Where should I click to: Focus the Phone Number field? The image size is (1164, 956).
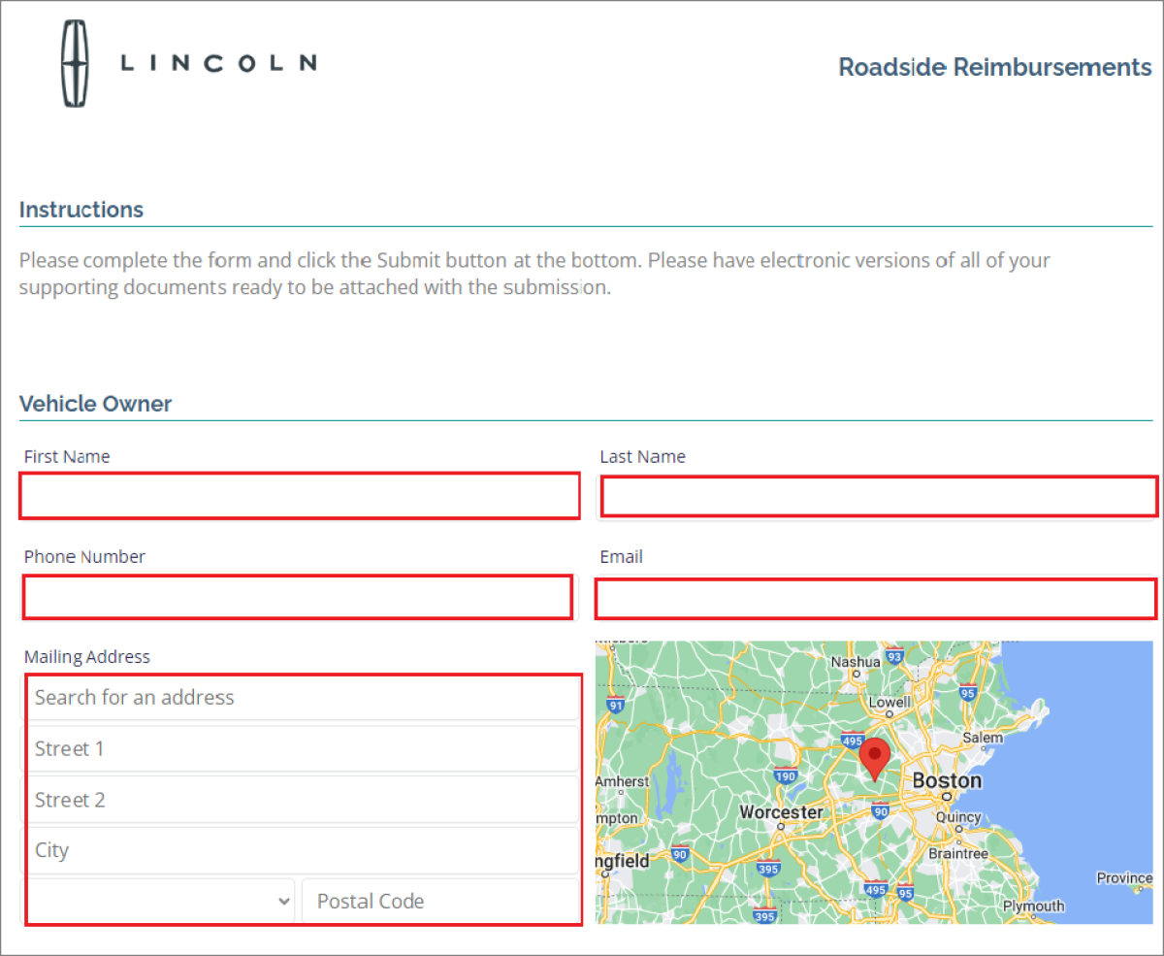(x=297, y=597)
